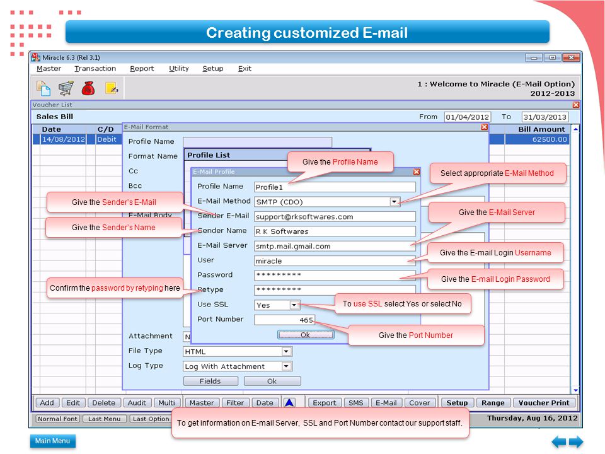Click the Profile Name field containing Profile1
The width and height of the screenshot is (605, 454).
[335, 187]
